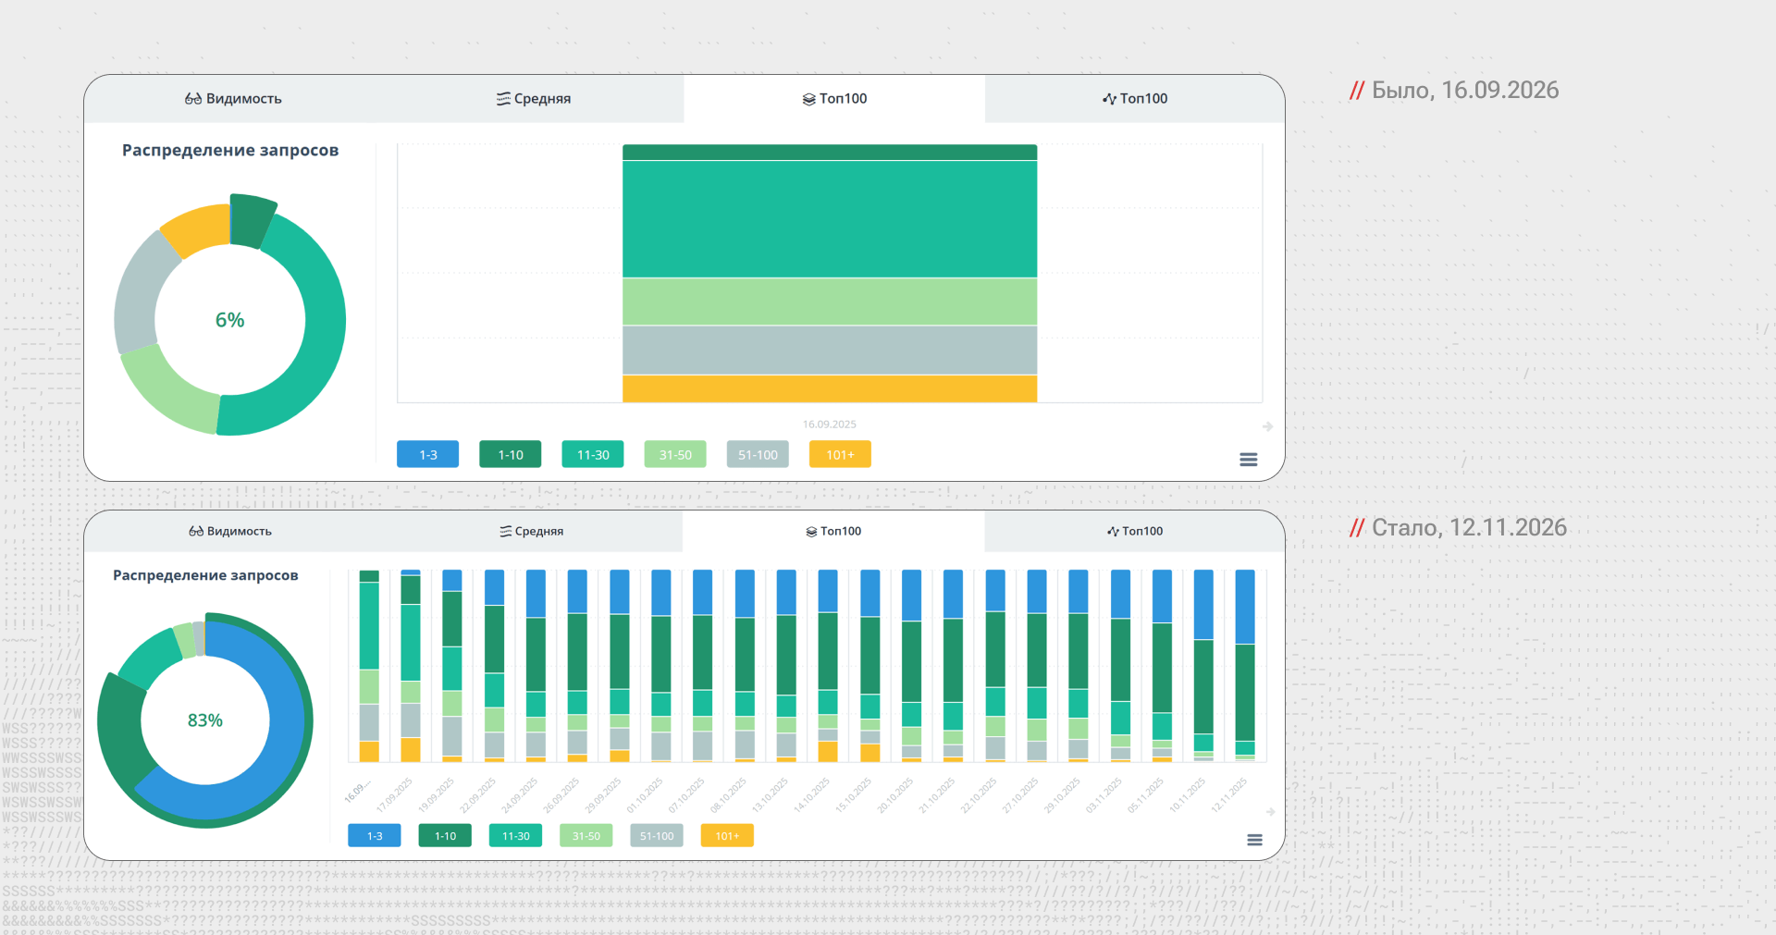Toggle the 101+ legend series in Было chart

840,454
